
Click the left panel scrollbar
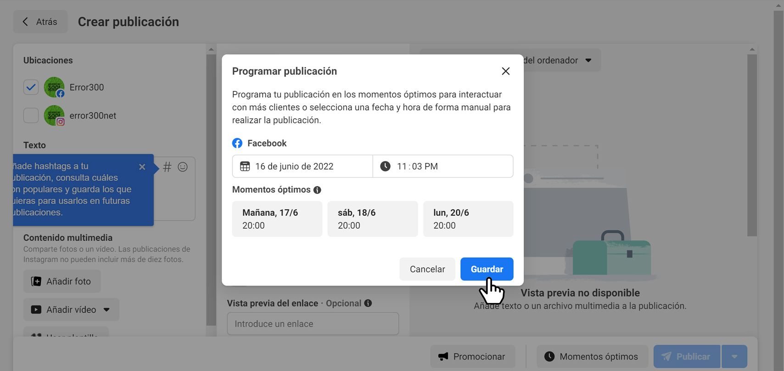coord(211,190)
